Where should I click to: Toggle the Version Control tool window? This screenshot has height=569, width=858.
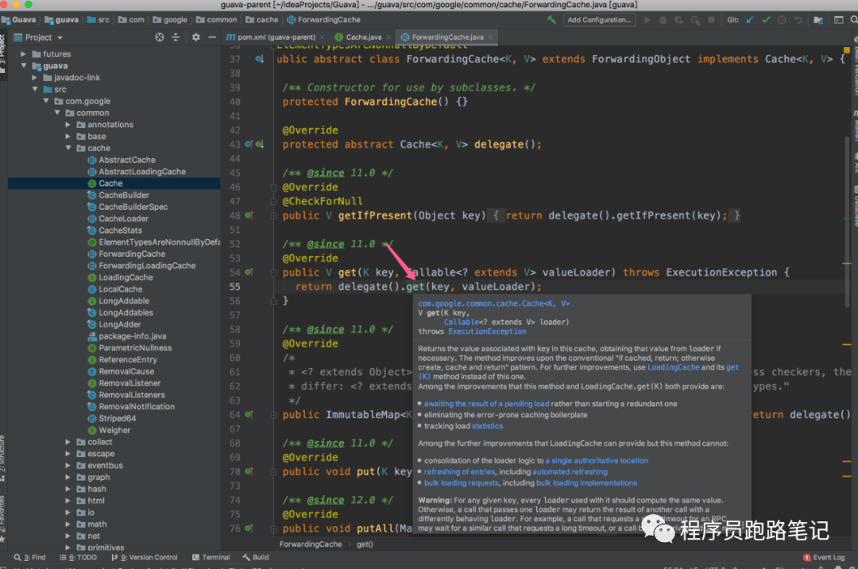144,557
